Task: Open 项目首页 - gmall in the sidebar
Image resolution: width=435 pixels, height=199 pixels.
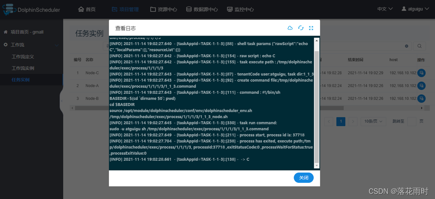Action: point(27,32)
